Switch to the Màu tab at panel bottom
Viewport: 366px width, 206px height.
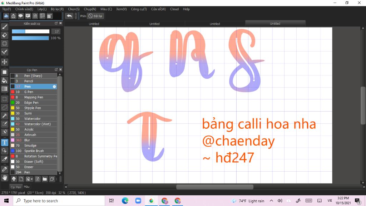[x=26, y=187]
